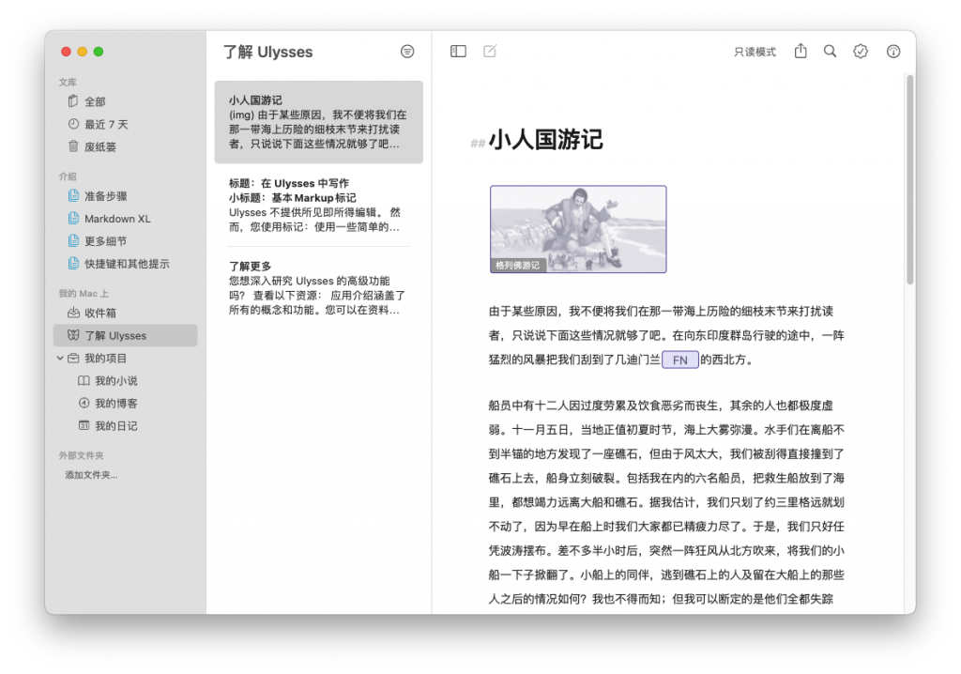Select the 了解 Ulysses group
This screenshot has height=674, width=961.
pyautogui.click(x=125, y=335)
